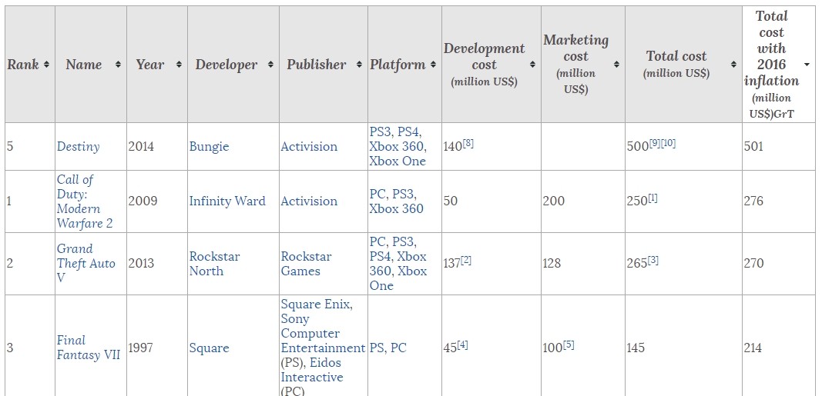Select inflation total value 501

click(753, 146)
